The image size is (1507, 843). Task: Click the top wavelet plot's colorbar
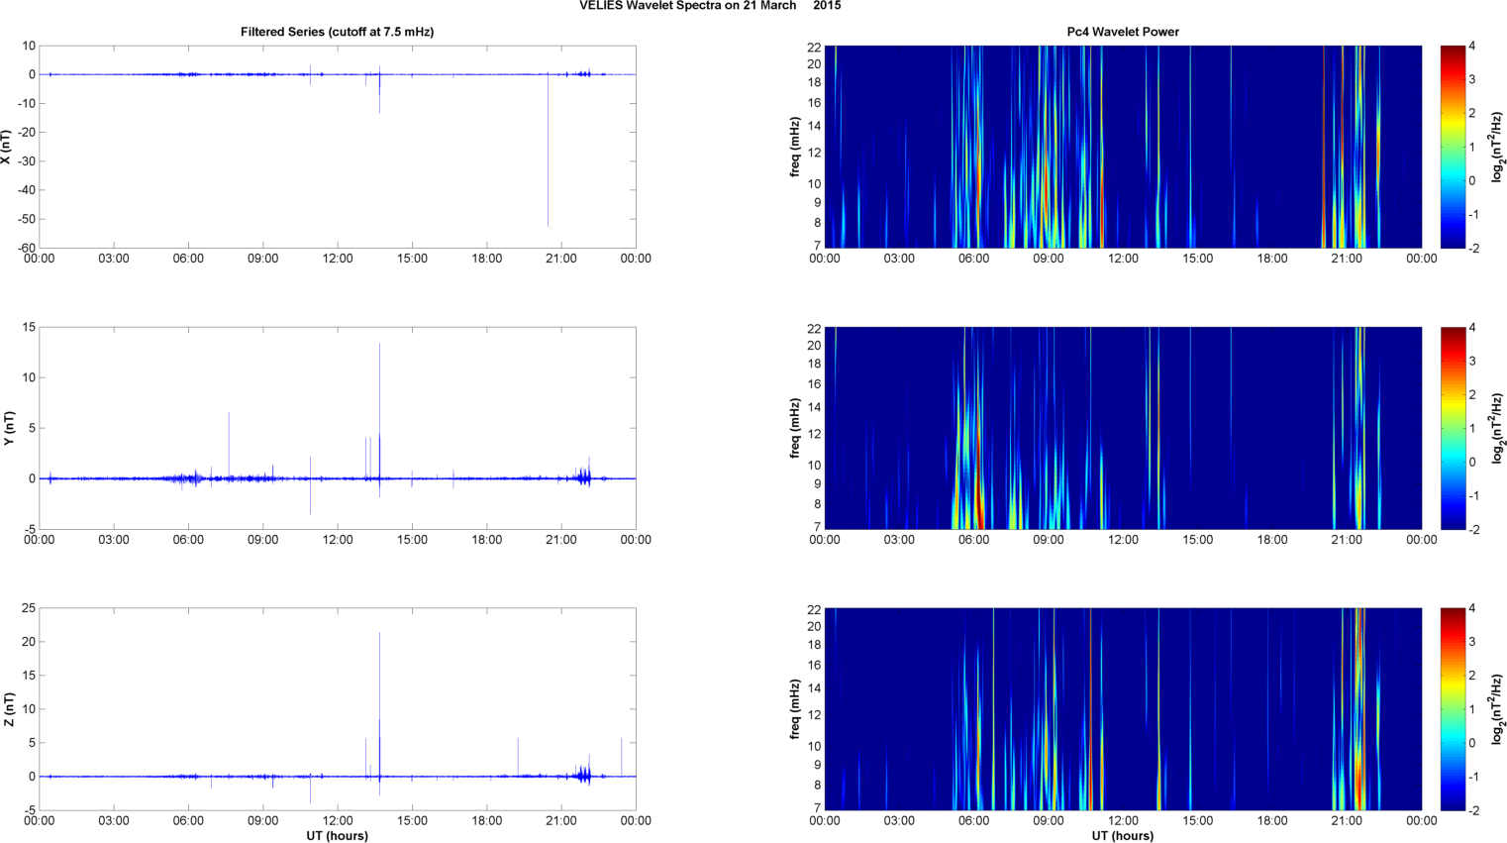point(1452,147)
